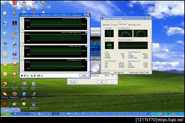Screen dimensions: 185x123
Task: Click the overlapping windows icon in Hardware monitoring toolbar
Action: coord(31,76)
